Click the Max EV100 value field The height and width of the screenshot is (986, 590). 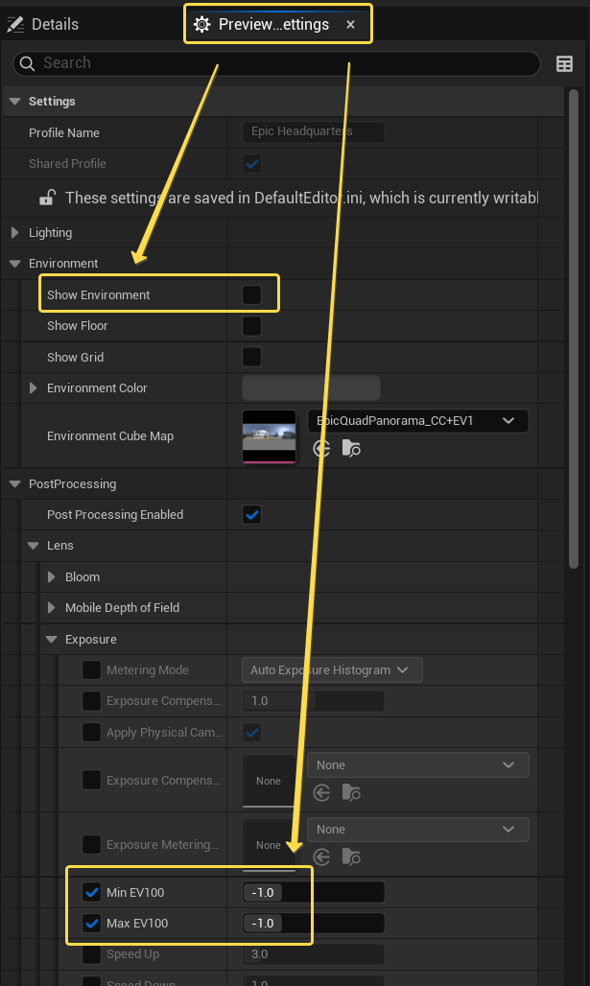[314, 923]
